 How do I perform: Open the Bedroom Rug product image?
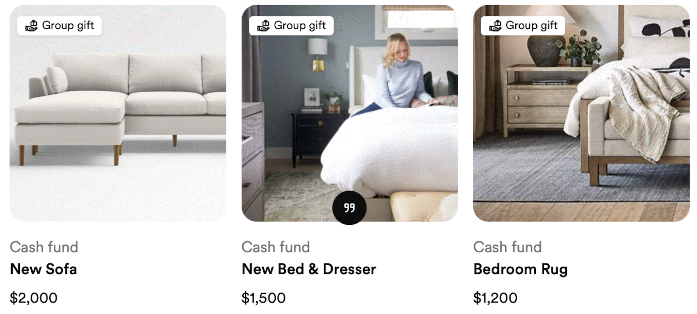point(581,113)
